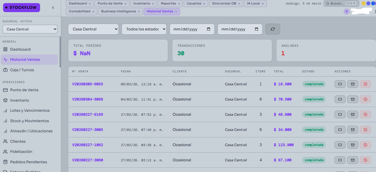
Task: Collapse the sidebar with the chevron arrow
Action: pos(53,8)
